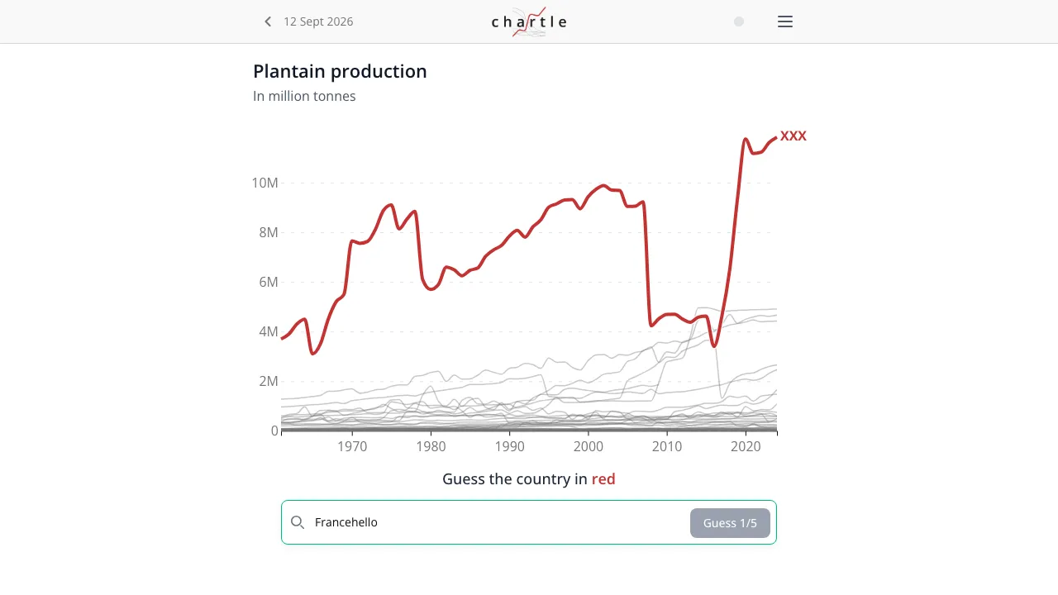1058x595 pixels.
Task: Click the Plantain production title
Action: click(x=340, y=71)
